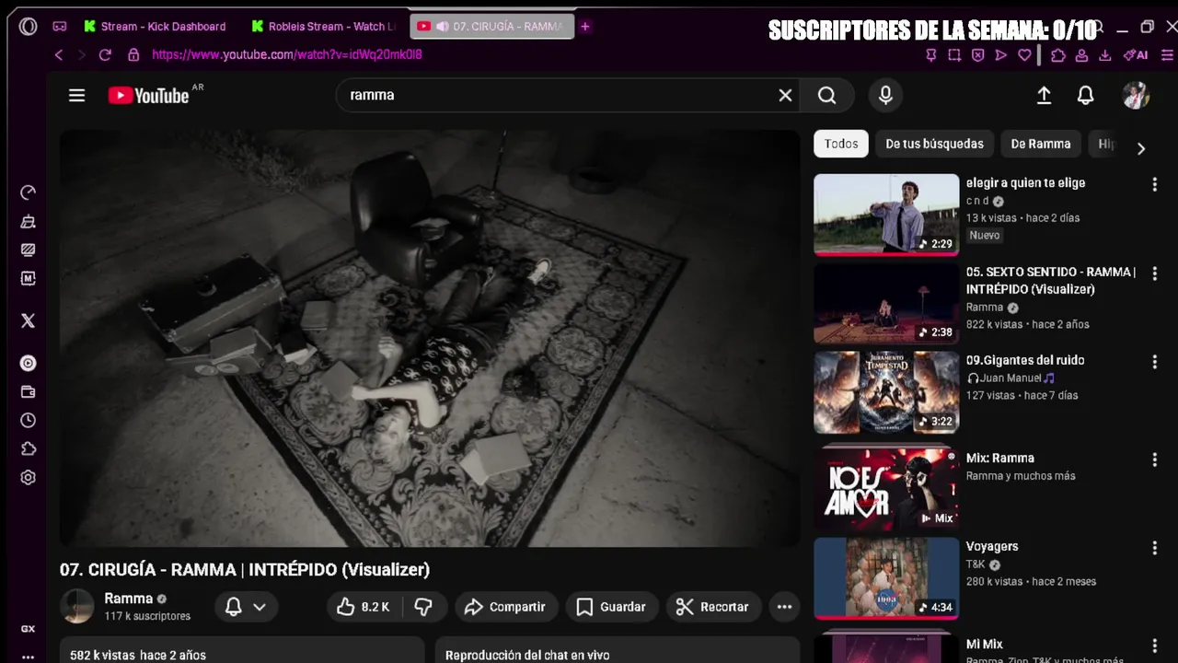This screenshot has height=663, width=1178.
Task: Click the main video player
Action: pos(430,338)
